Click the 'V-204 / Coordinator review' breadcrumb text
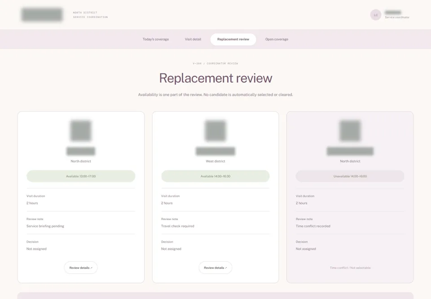 pos(215,63)
